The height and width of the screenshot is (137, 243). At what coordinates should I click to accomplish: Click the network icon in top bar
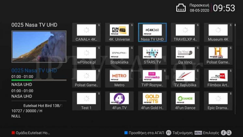coord(181,8)
